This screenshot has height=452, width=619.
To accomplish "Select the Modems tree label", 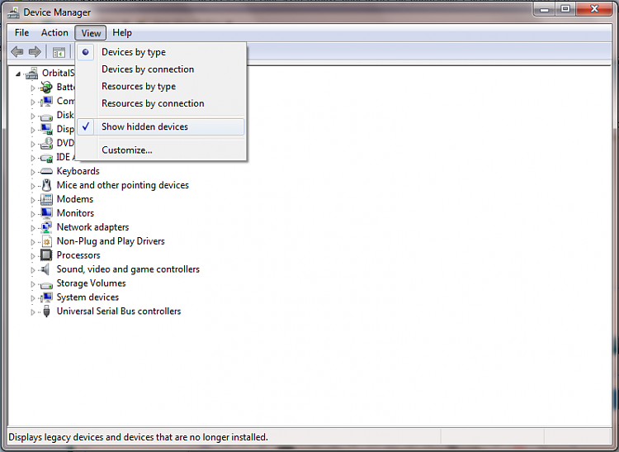I will point(75,199).
